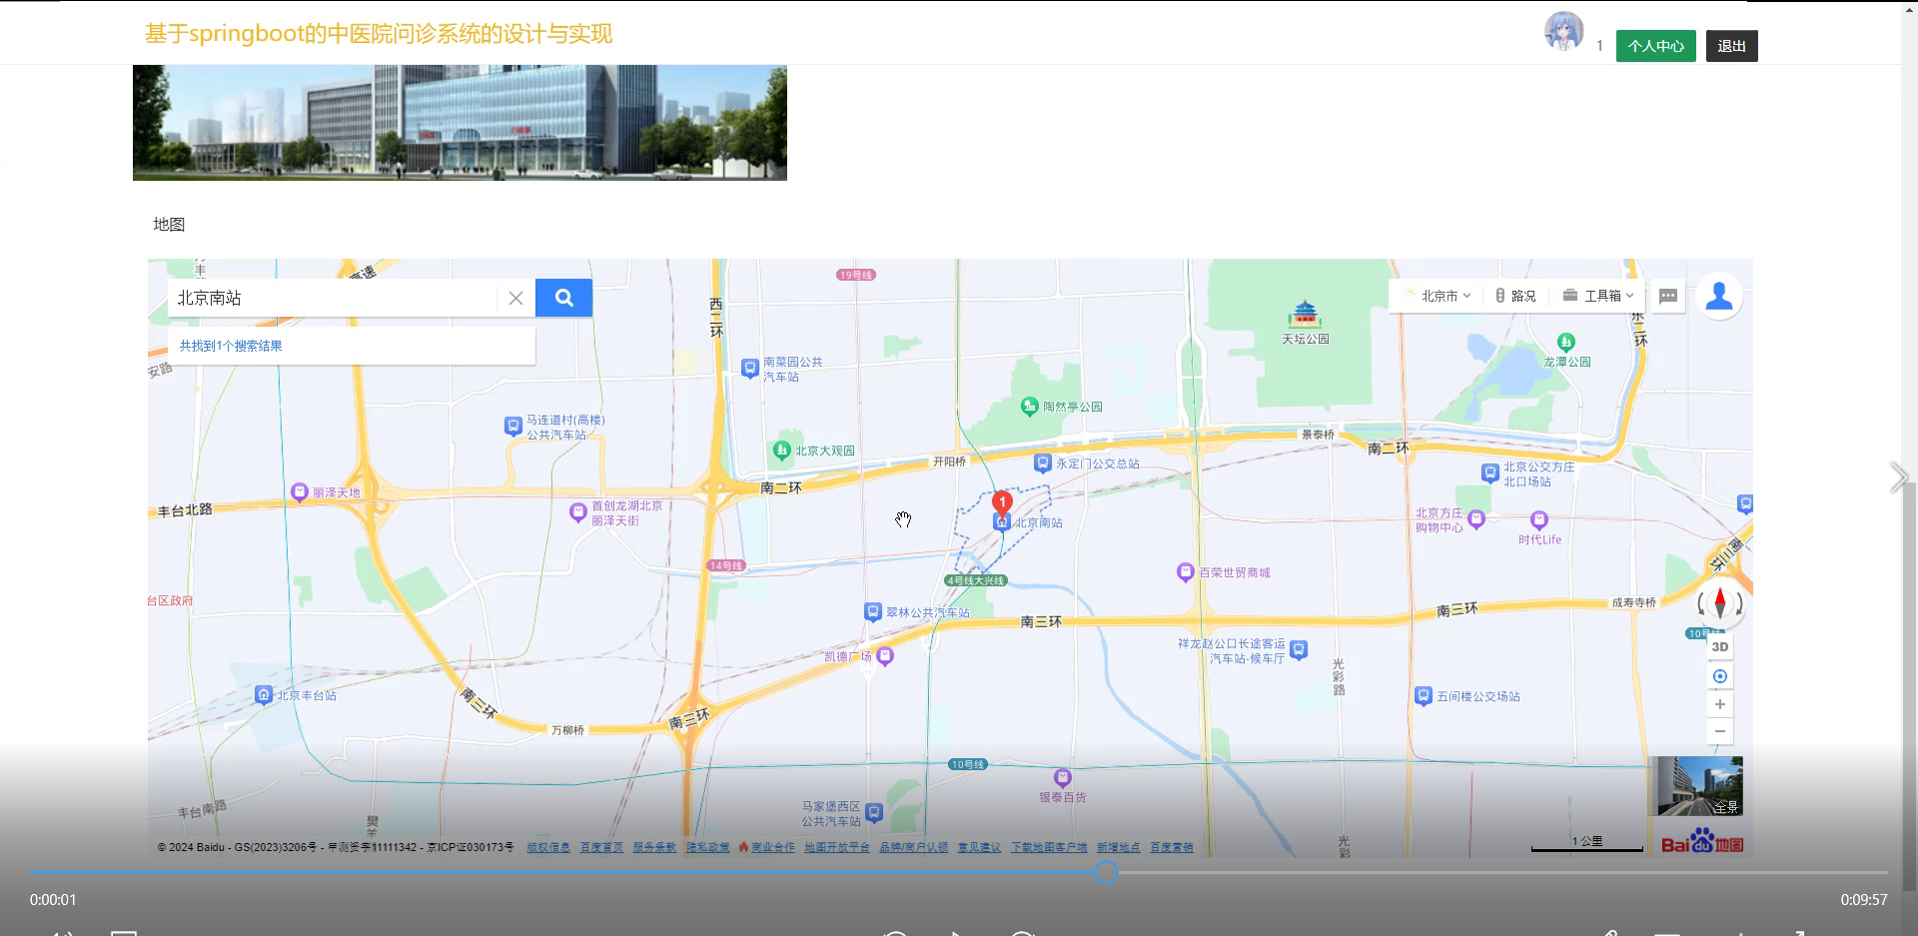
Task: Click the 退出 logout button
Action: [x=1732, y=46]
